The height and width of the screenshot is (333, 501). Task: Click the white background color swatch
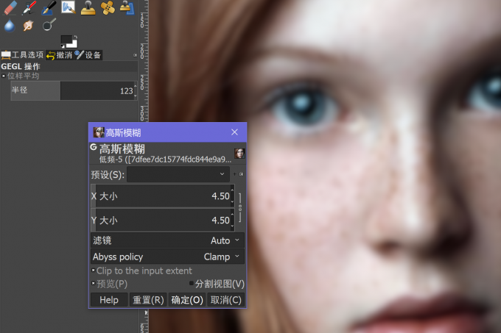click(x=73, y=44)
